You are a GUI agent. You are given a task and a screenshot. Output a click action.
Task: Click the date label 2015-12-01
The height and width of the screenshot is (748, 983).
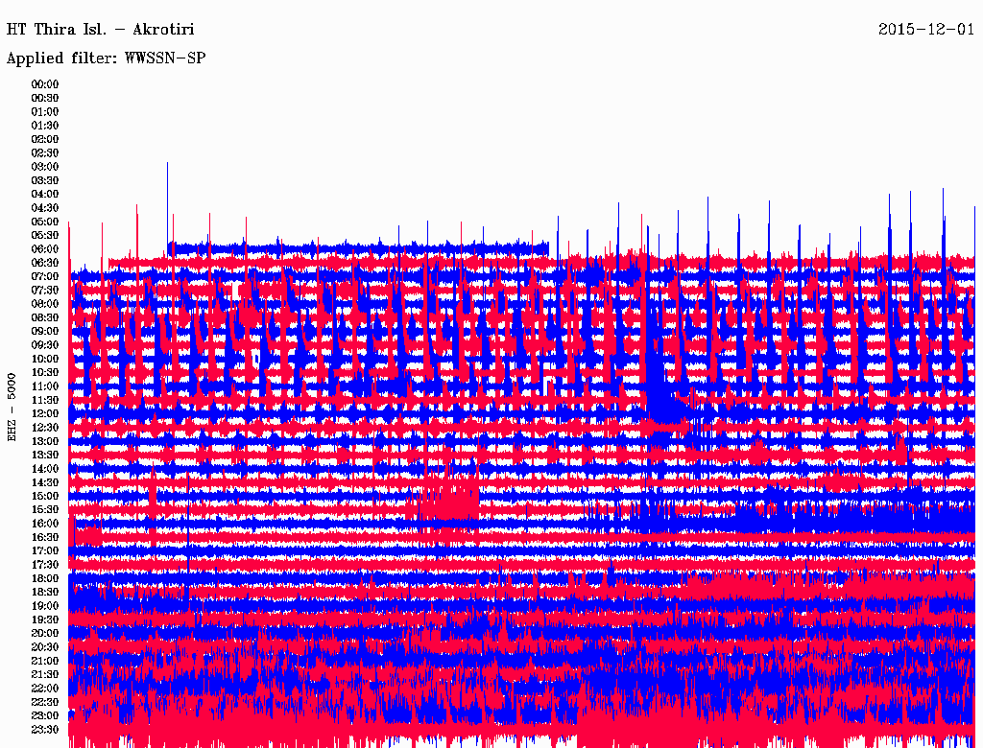(926, 30)
